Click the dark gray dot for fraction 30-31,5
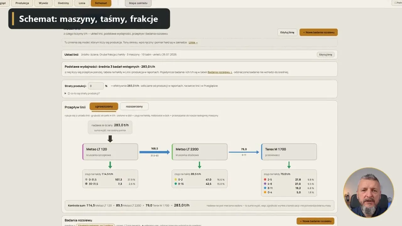The height and width of the screenshot is (226, 402). (x=86, y=184)
